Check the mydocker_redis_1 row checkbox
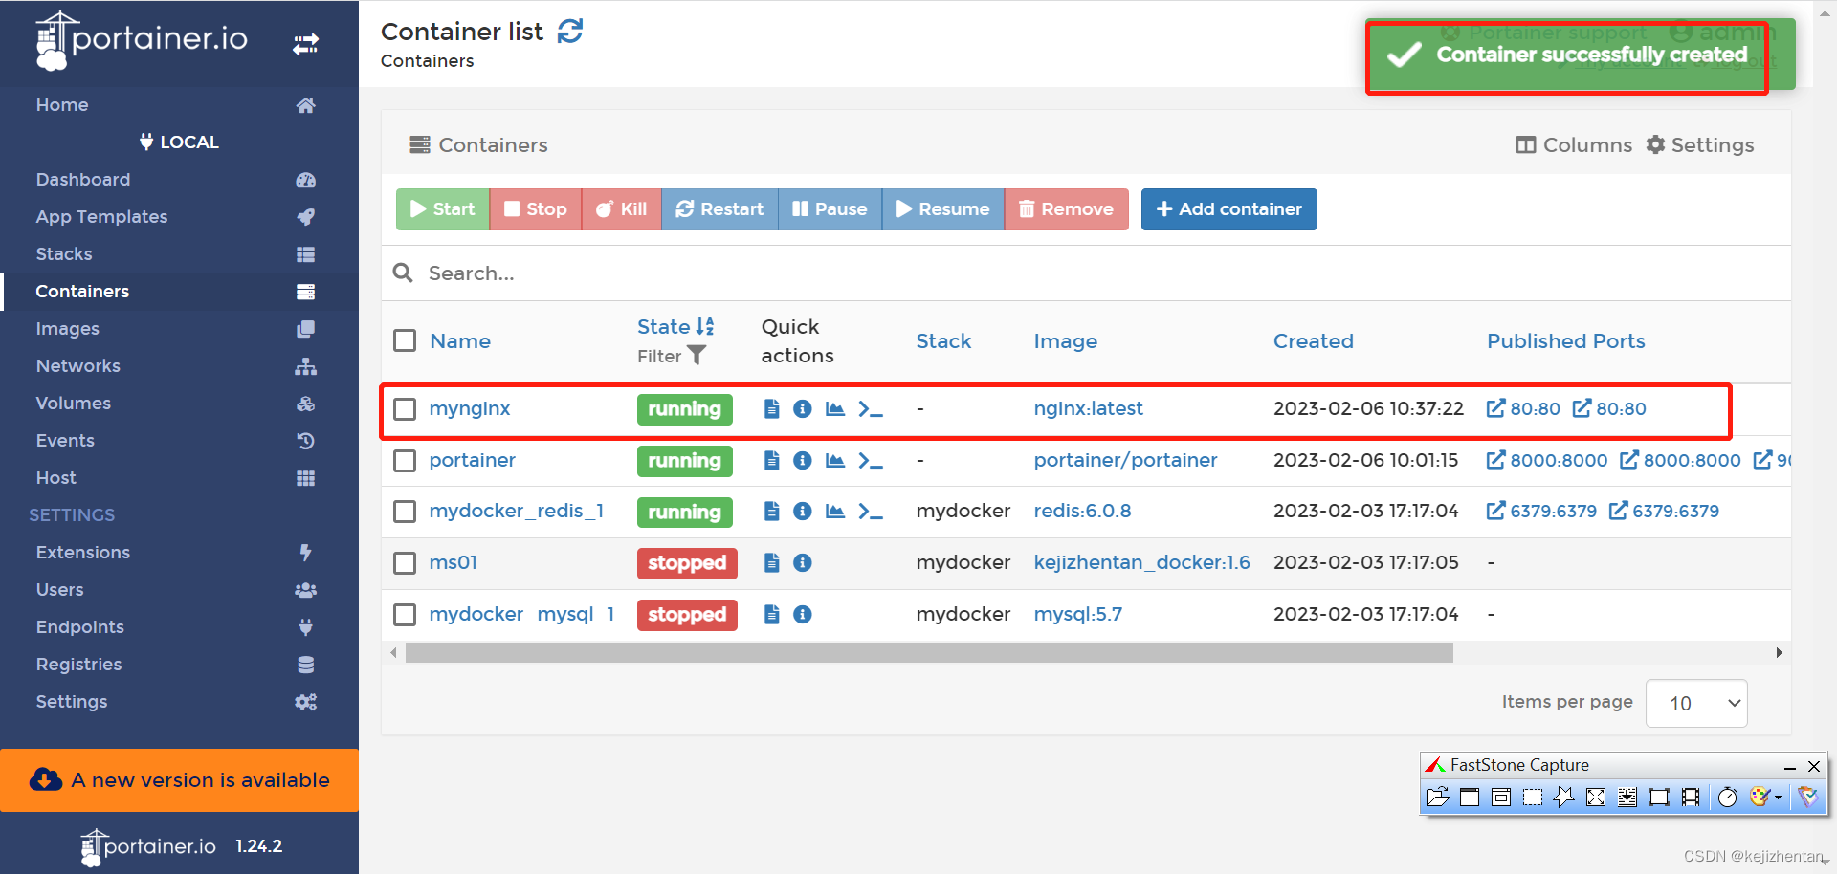This screenshot has width=1837, height=874. point(405,512)
